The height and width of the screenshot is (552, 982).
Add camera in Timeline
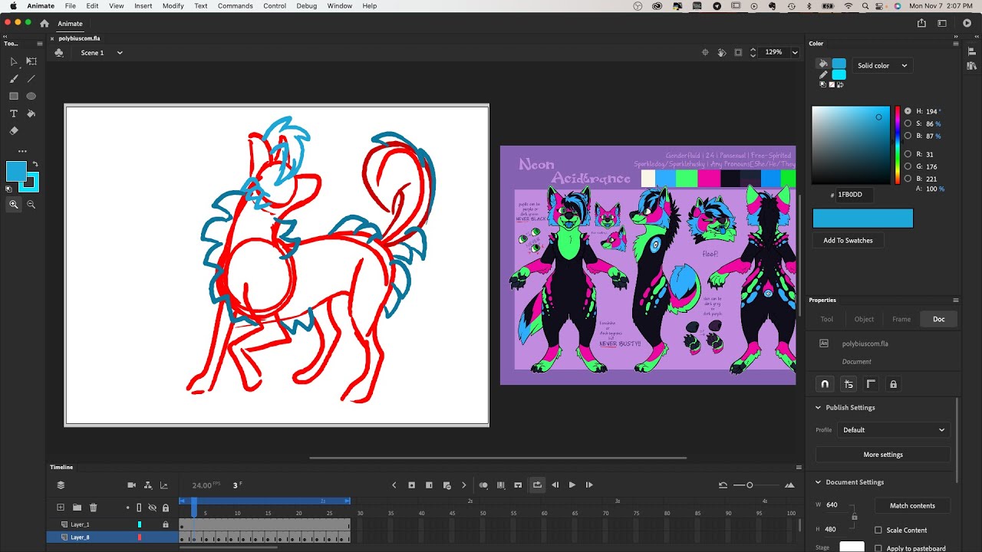point(131,485)
